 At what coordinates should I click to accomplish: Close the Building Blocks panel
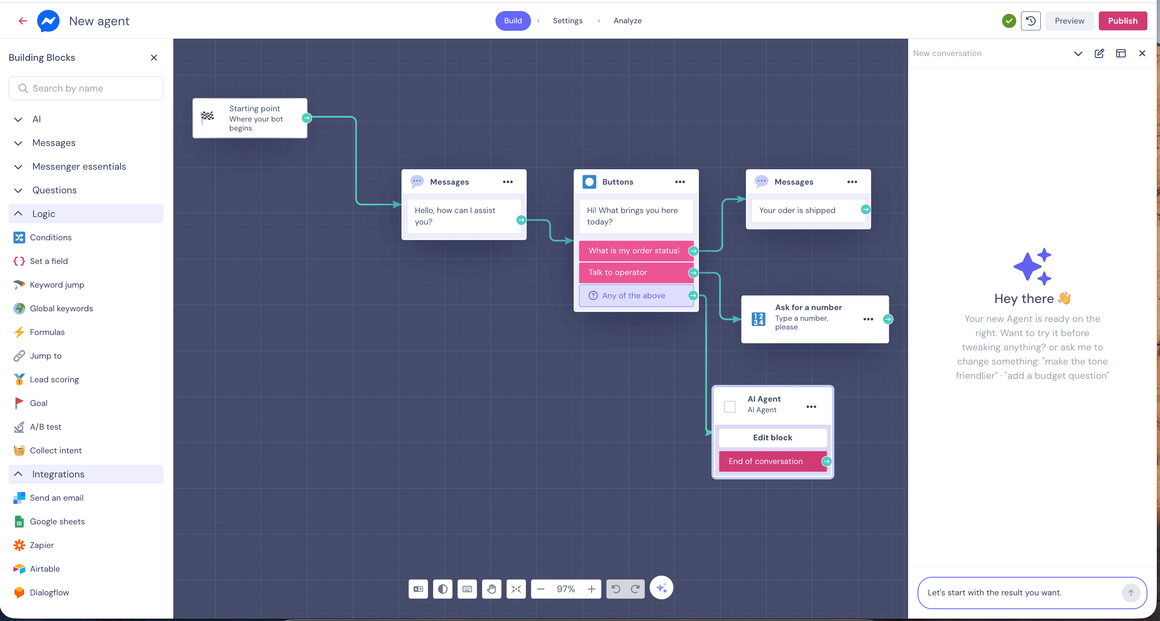point(154,58)
